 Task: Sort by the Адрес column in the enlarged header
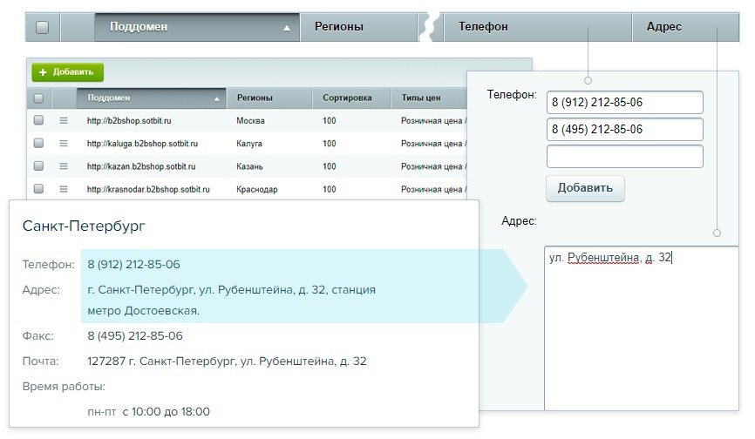point(685,27)
